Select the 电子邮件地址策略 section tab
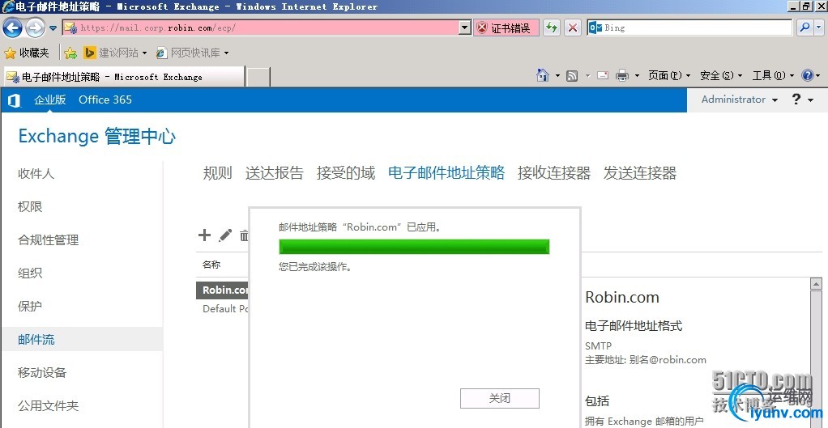Viewport: 828px width, 428px height. click(446, 173)
